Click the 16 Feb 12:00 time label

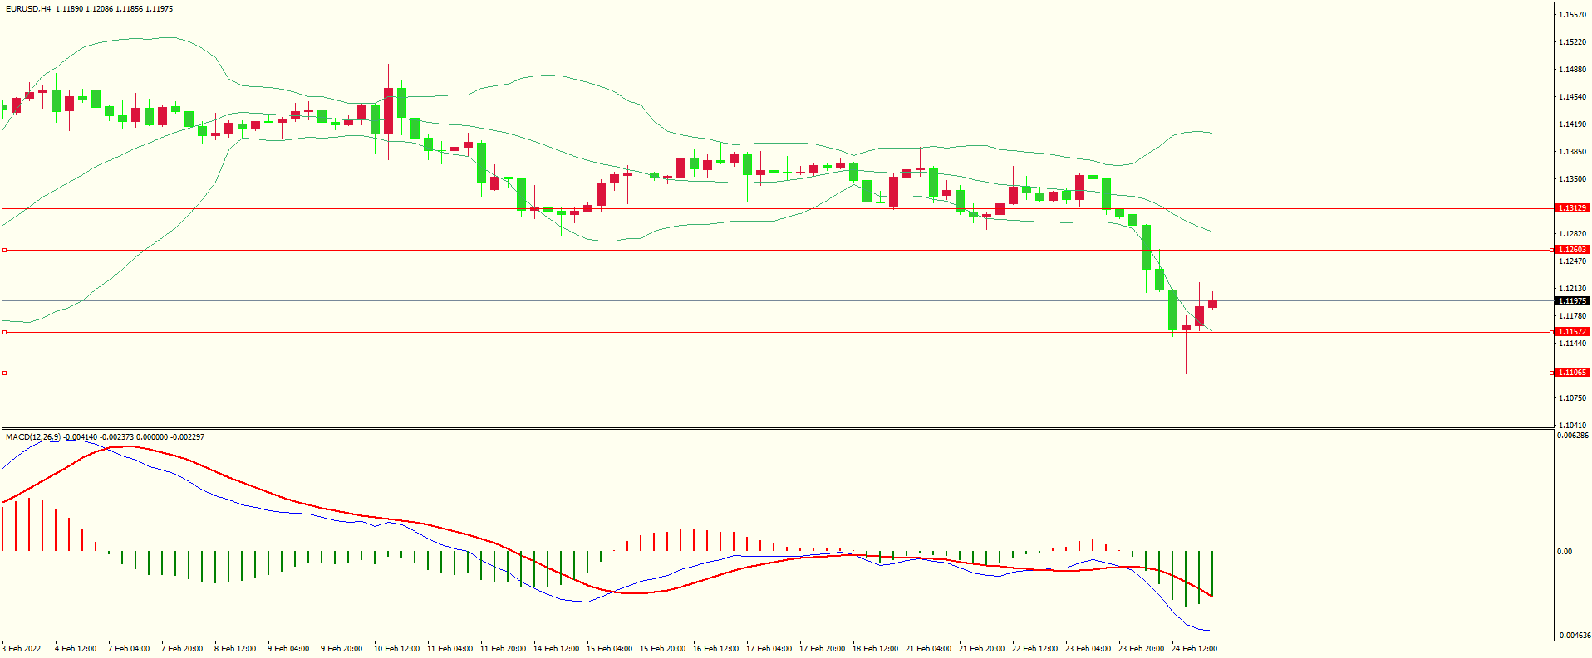click(x=715, y=649)
